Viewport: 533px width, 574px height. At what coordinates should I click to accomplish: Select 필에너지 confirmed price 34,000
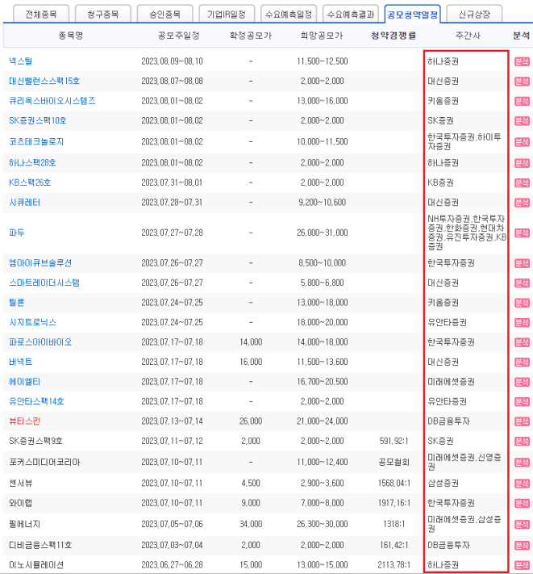251,524
